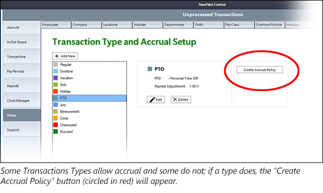Click the Vacation purple color swatch
The width and height of the screenshot is (323, 193).
coord(55,78)
